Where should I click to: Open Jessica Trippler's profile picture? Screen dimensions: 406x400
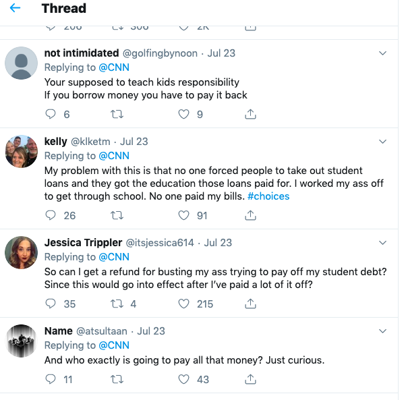21,253
